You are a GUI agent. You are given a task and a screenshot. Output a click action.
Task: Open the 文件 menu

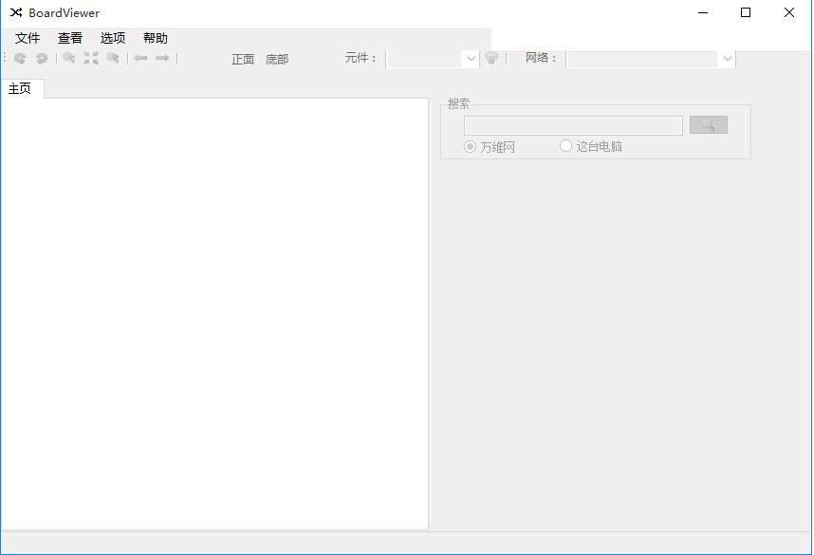click(28, 38)
